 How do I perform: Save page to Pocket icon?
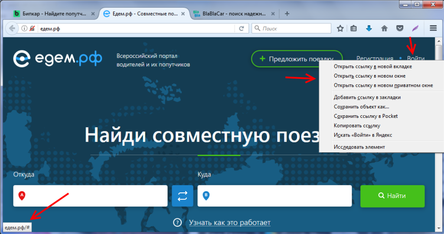pyautogui.click(x=399, y=28)
